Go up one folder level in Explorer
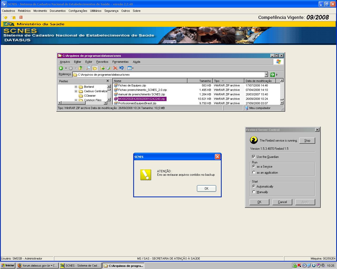 81,68
